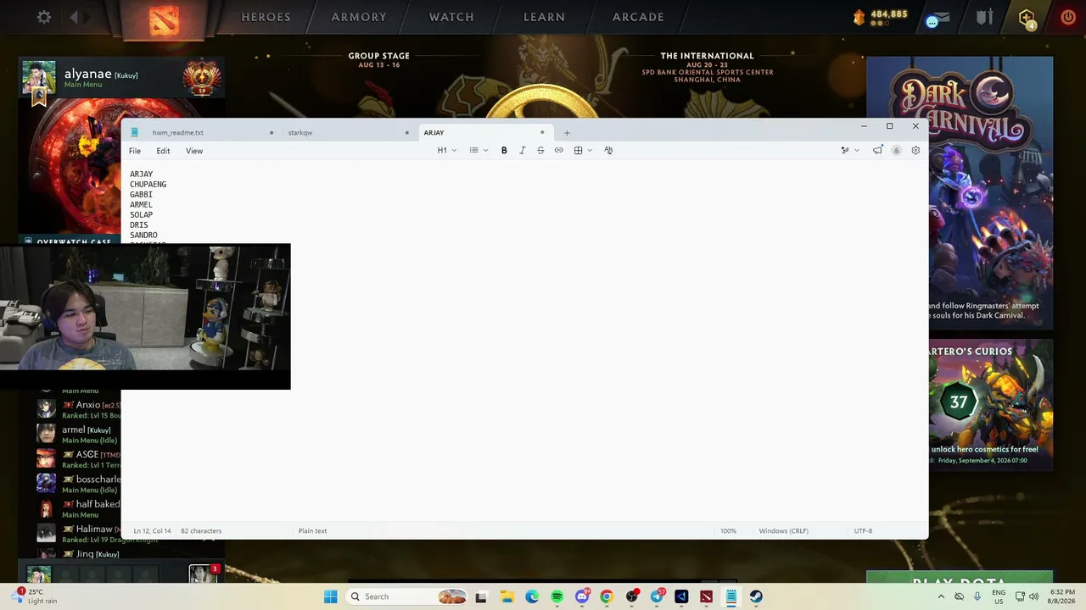Click the alyanae profile card
The height and width of the screenshot is (610, 1086).
coord(122,77)
